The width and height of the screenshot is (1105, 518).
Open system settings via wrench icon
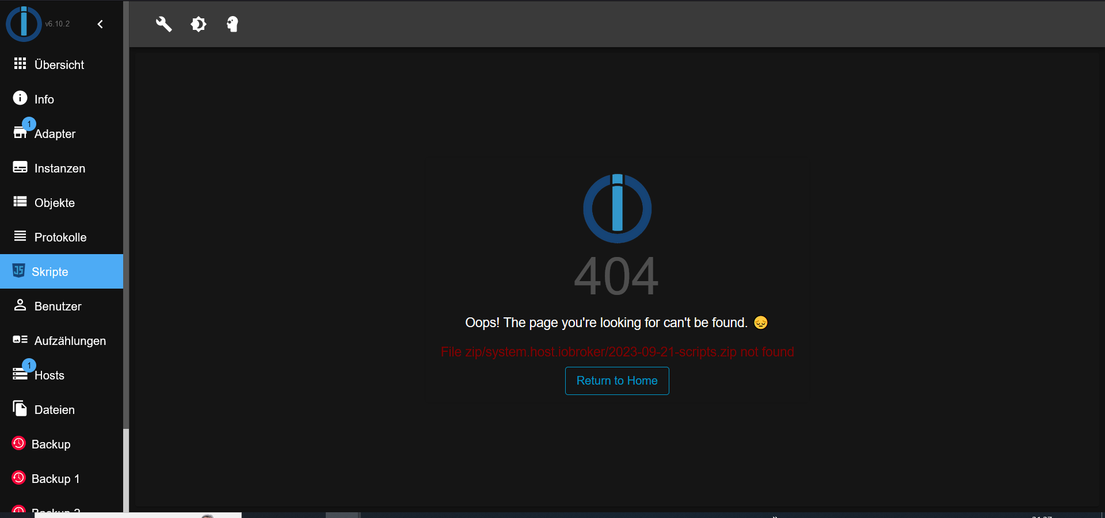(164, 24)
